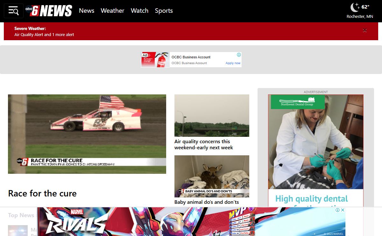Open AdChoices info on OCBC ad
The width and height of the screenshot is (382, 236).
[x=239, y=55]
